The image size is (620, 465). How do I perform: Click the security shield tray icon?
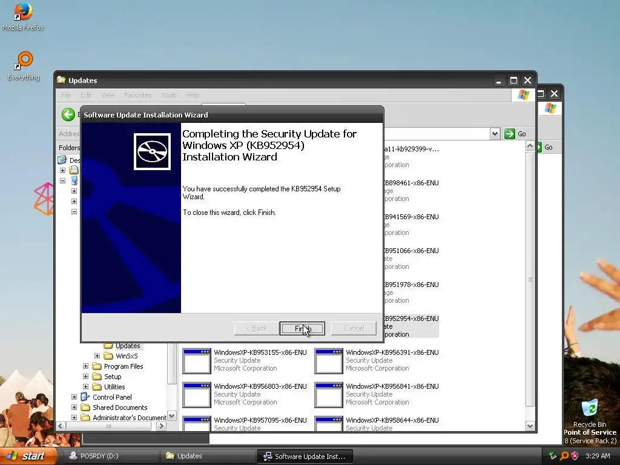click(575, 456)
